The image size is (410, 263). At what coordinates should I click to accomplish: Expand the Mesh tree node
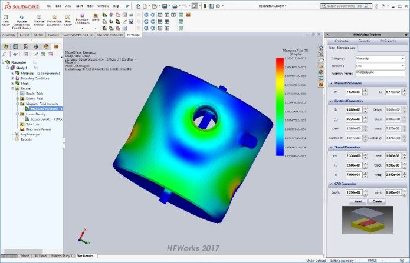(12, 84)
